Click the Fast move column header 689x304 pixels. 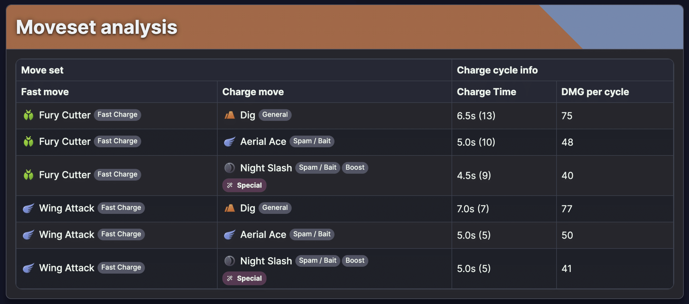[x=45, y=92]
